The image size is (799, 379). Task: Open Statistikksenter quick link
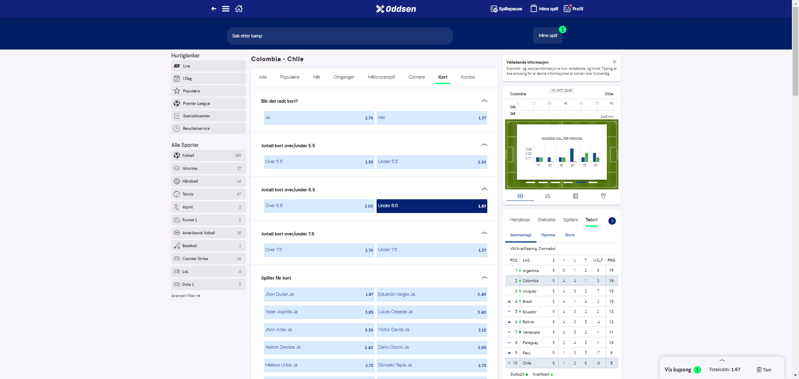click(208, 116)
